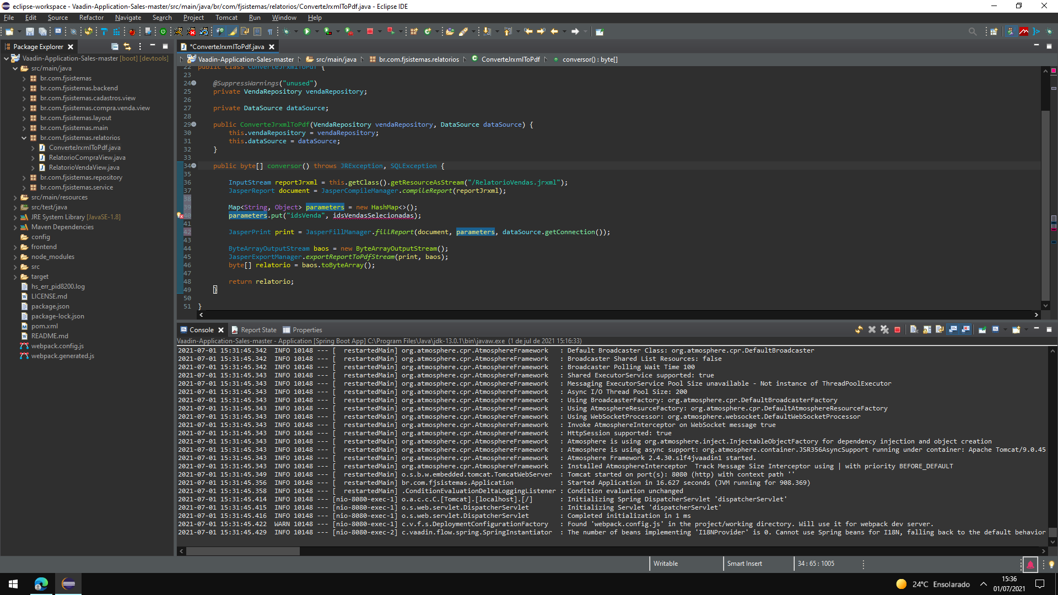
Task: Click the red Stop square in main toolbar
Action: [x=370, y=31]
